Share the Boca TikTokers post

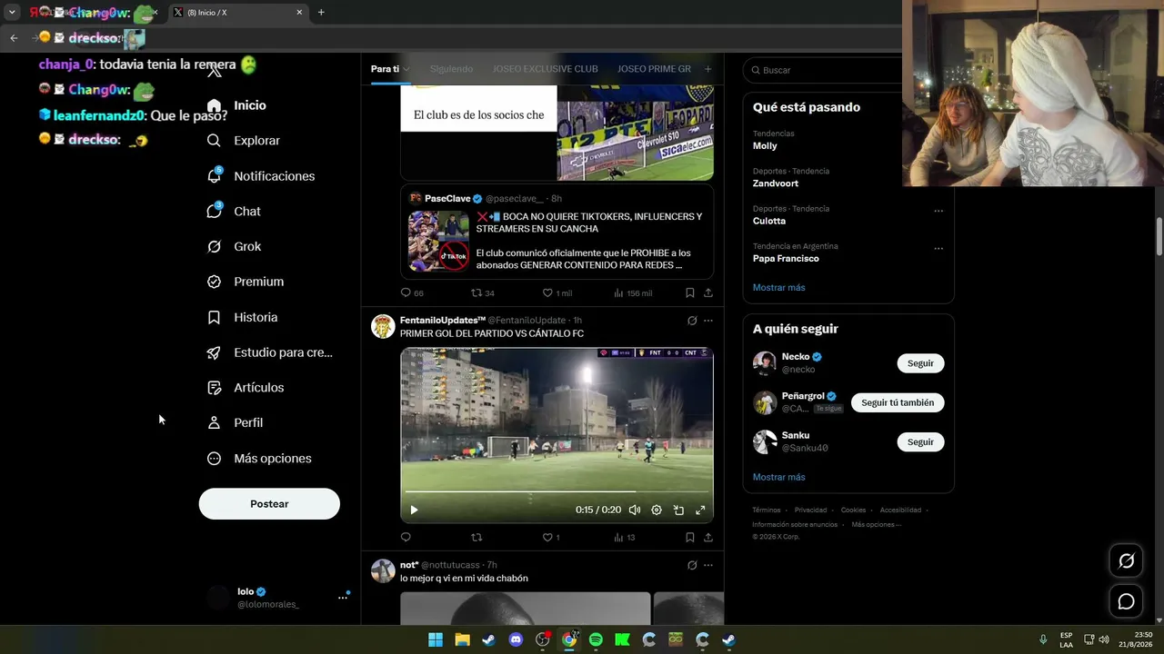pos(708,292)
